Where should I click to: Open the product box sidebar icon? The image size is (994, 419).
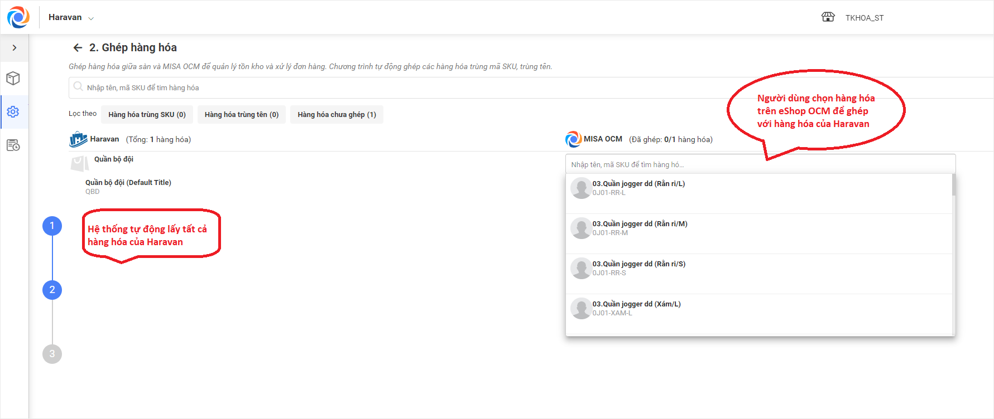click(13, 79)
